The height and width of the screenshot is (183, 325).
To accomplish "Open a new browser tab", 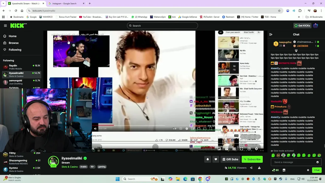I will tap(90, 4).
